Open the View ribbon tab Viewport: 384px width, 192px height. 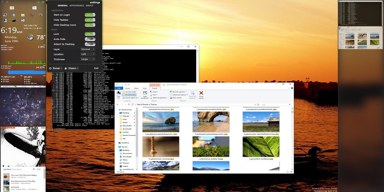coord(145,88)
